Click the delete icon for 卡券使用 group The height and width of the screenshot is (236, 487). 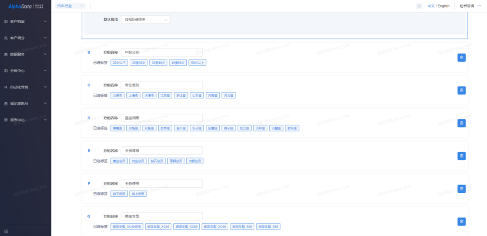click(461, 189)
